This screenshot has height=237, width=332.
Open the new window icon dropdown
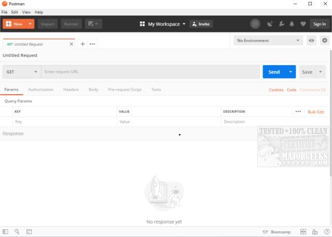click(x=93, y=24)
